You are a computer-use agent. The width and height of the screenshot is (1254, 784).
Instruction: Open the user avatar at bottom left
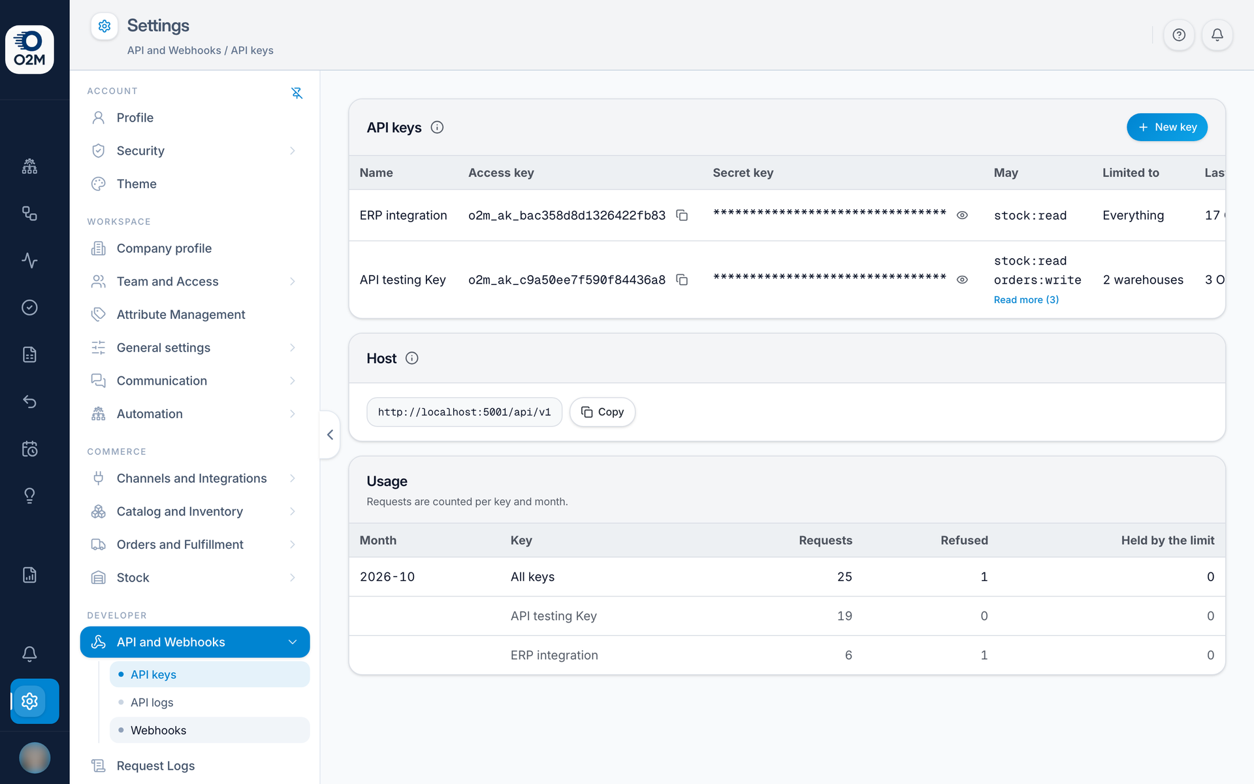(35, 758)
